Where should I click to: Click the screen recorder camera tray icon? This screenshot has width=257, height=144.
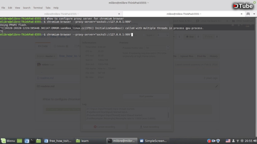pyautogui.click(x=213, y=141)
